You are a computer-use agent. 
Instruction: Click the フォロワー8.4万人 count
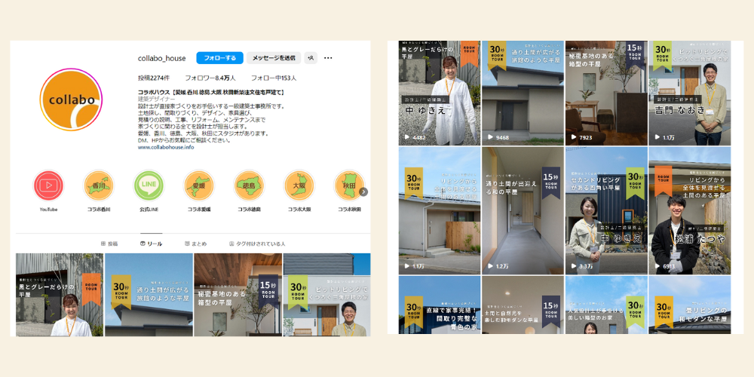[x=210, y=78]
